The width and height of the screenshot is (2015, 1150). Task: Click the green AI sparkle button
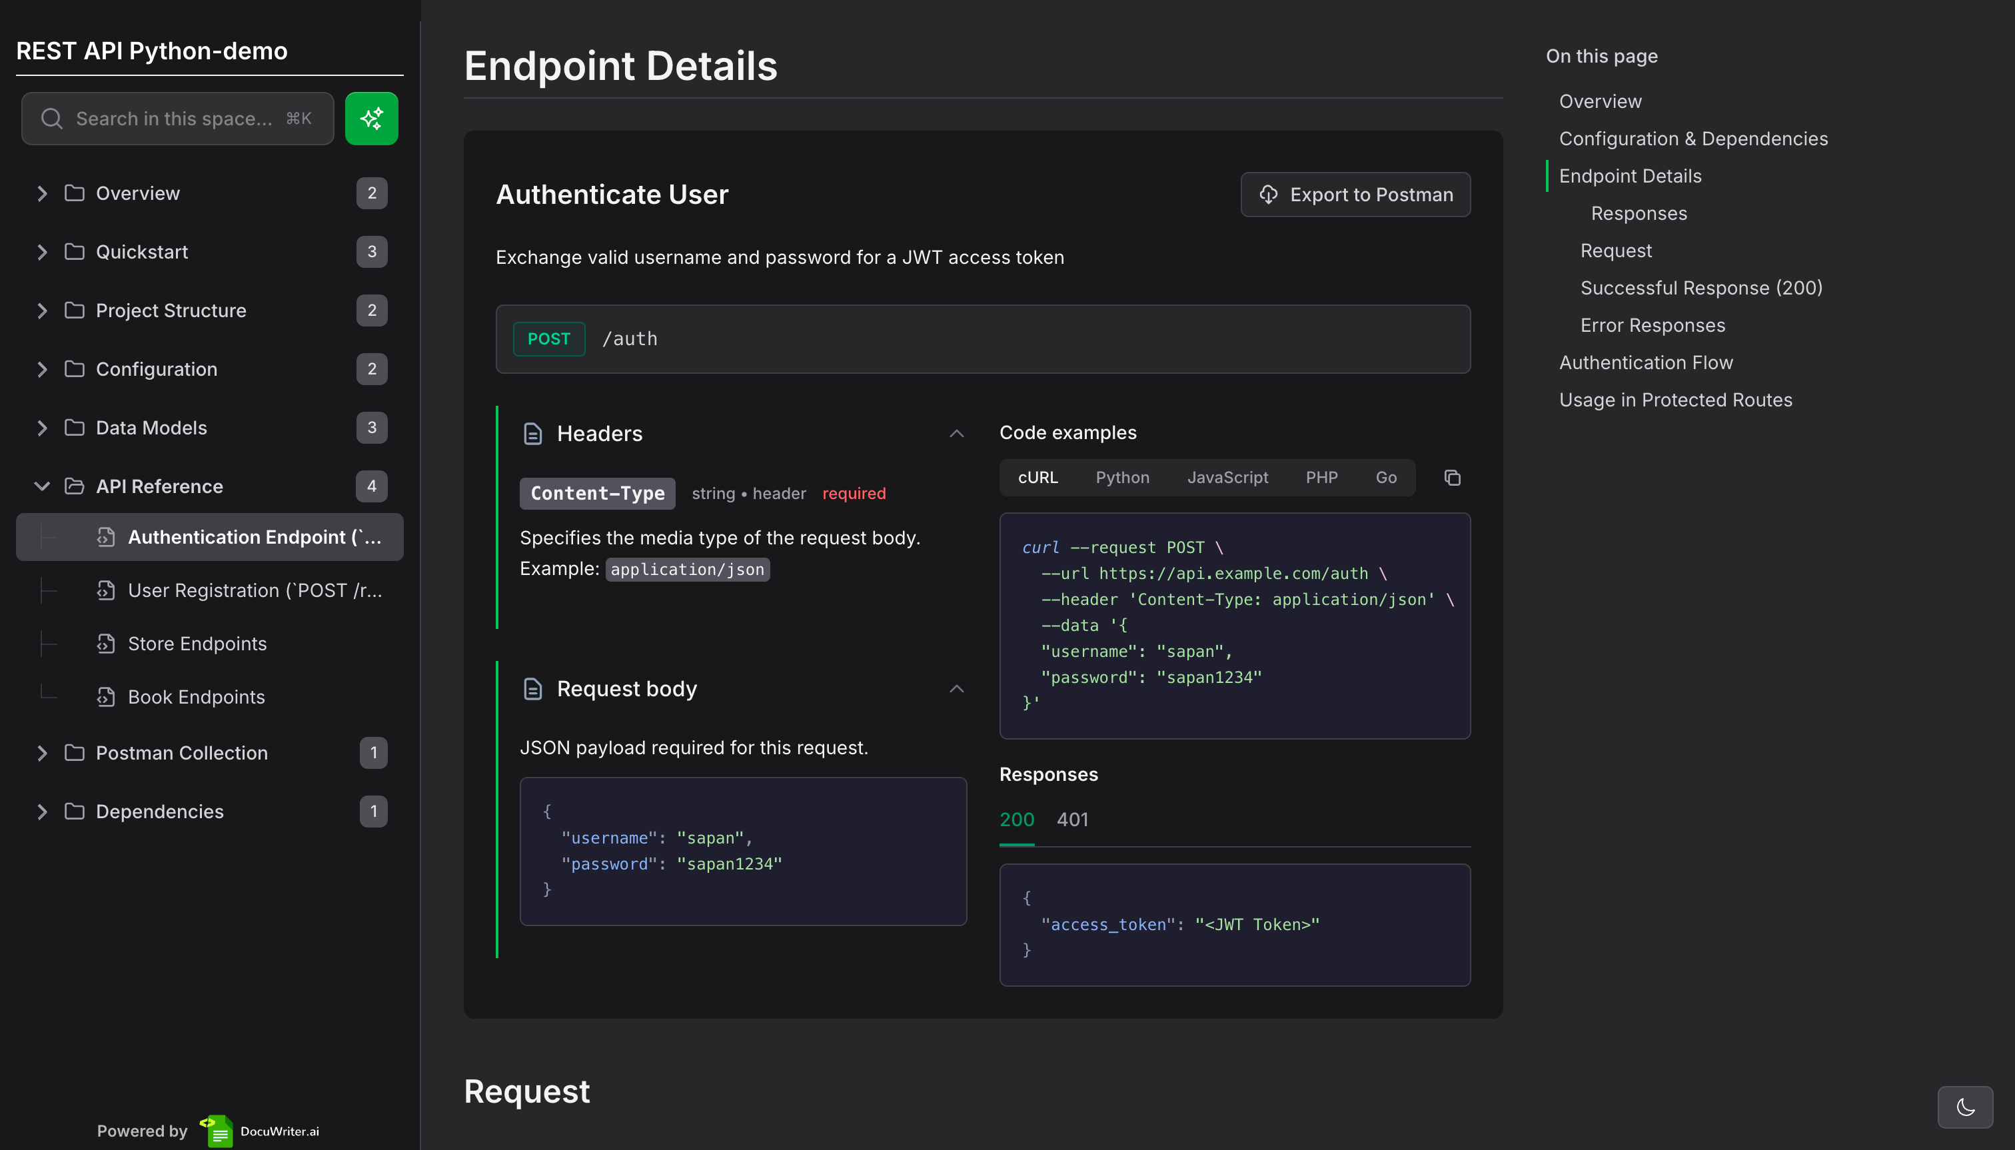[x=371, y=119]
